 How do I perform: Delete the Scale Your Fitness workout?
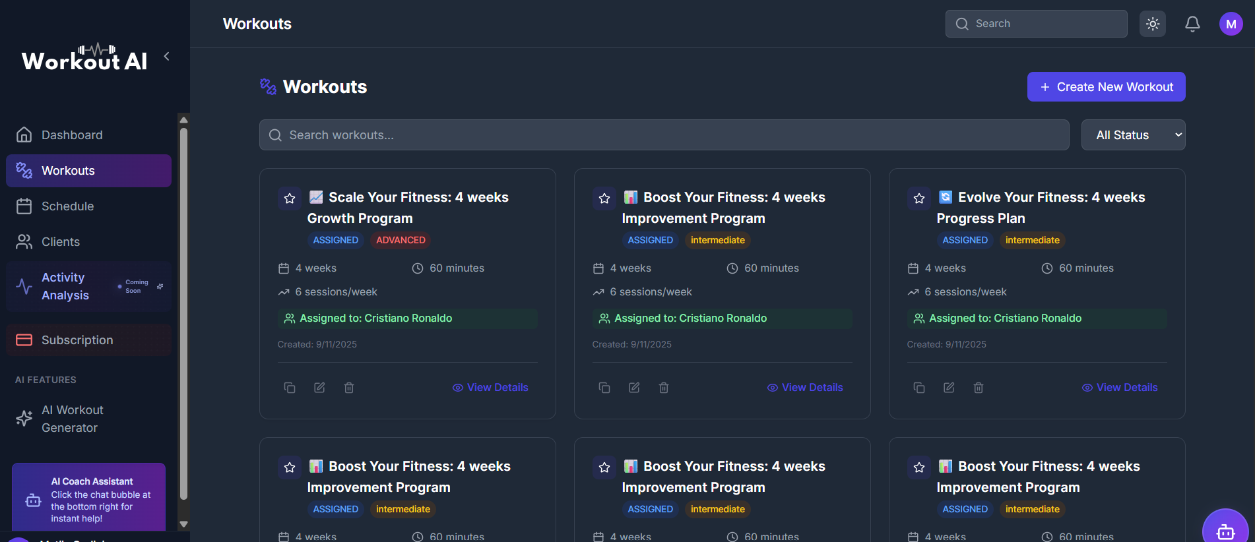(x=349, y=388)
